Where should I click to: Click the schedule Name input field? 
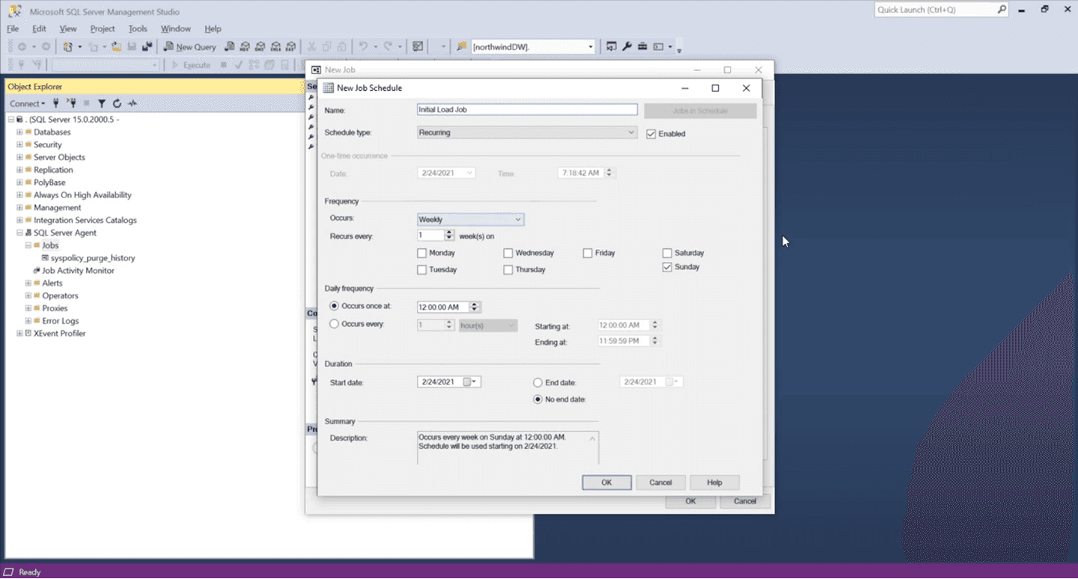point(526,109)
